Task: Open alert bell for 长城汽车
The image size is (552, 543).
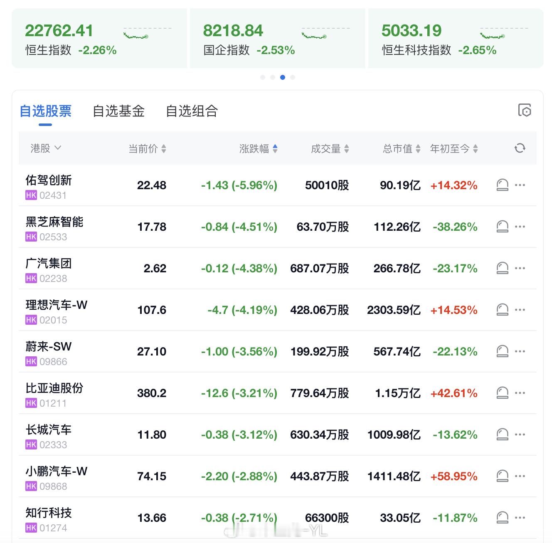Action: pos(502,434)
